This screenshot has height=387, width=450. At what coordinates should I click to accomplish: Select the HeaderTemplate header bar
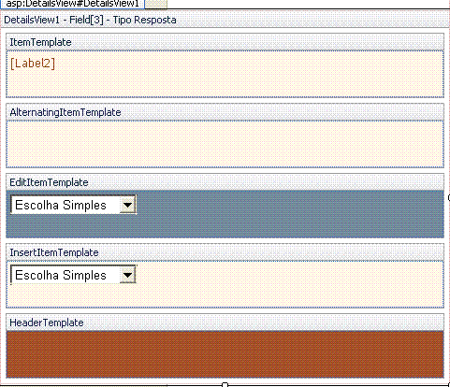coord(225,322)
